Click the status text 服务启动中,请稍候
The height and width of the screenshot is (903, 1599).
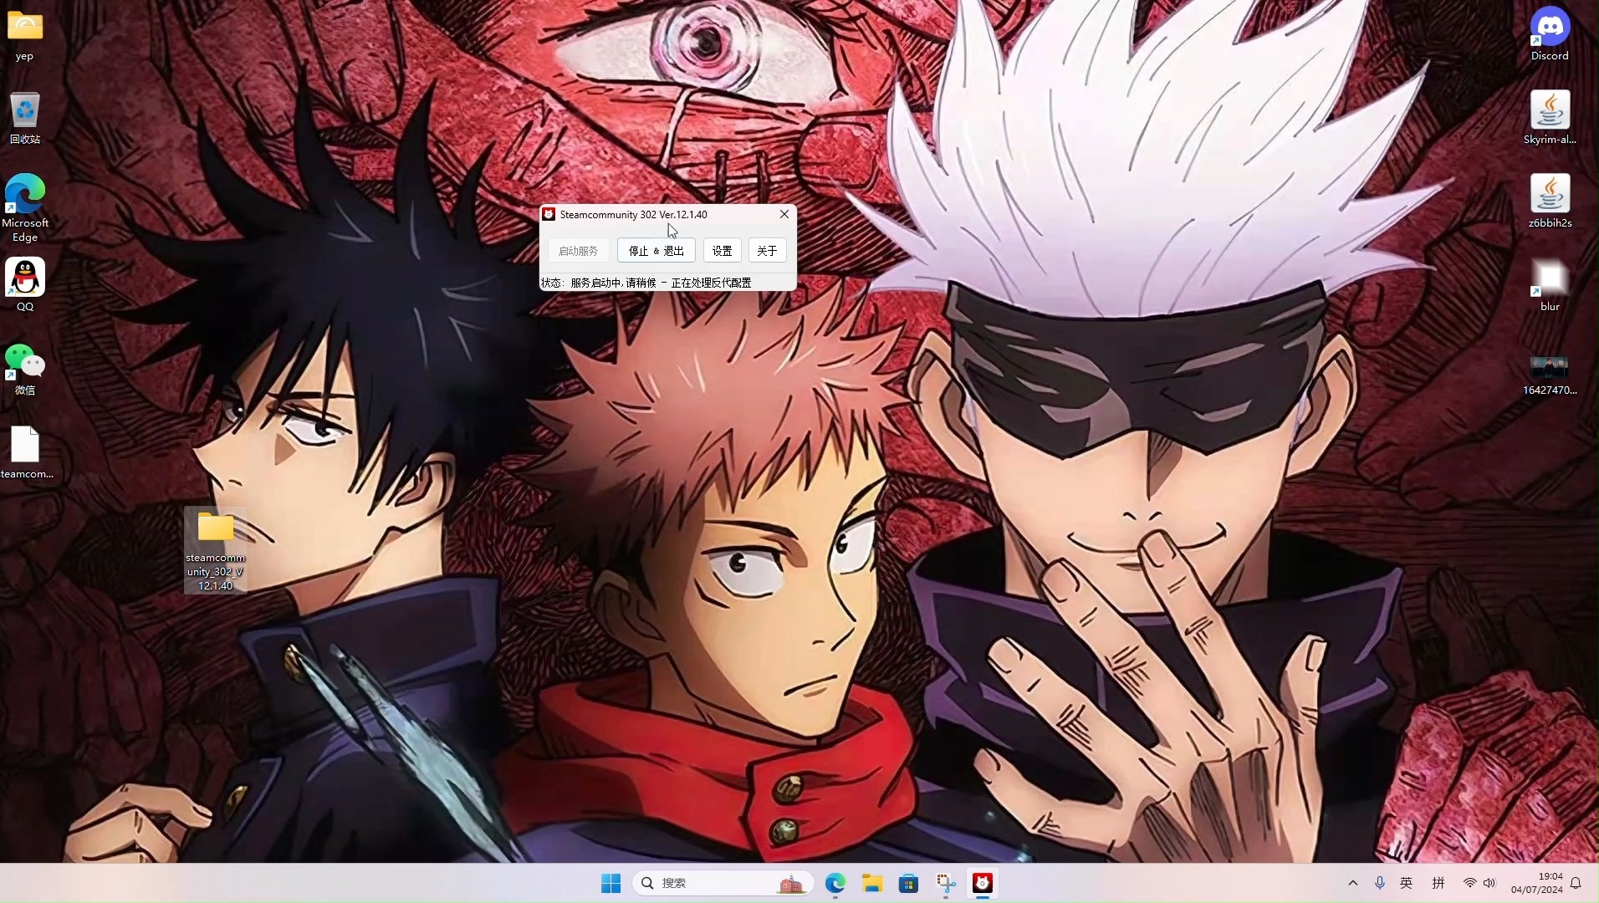pos(614,283)
